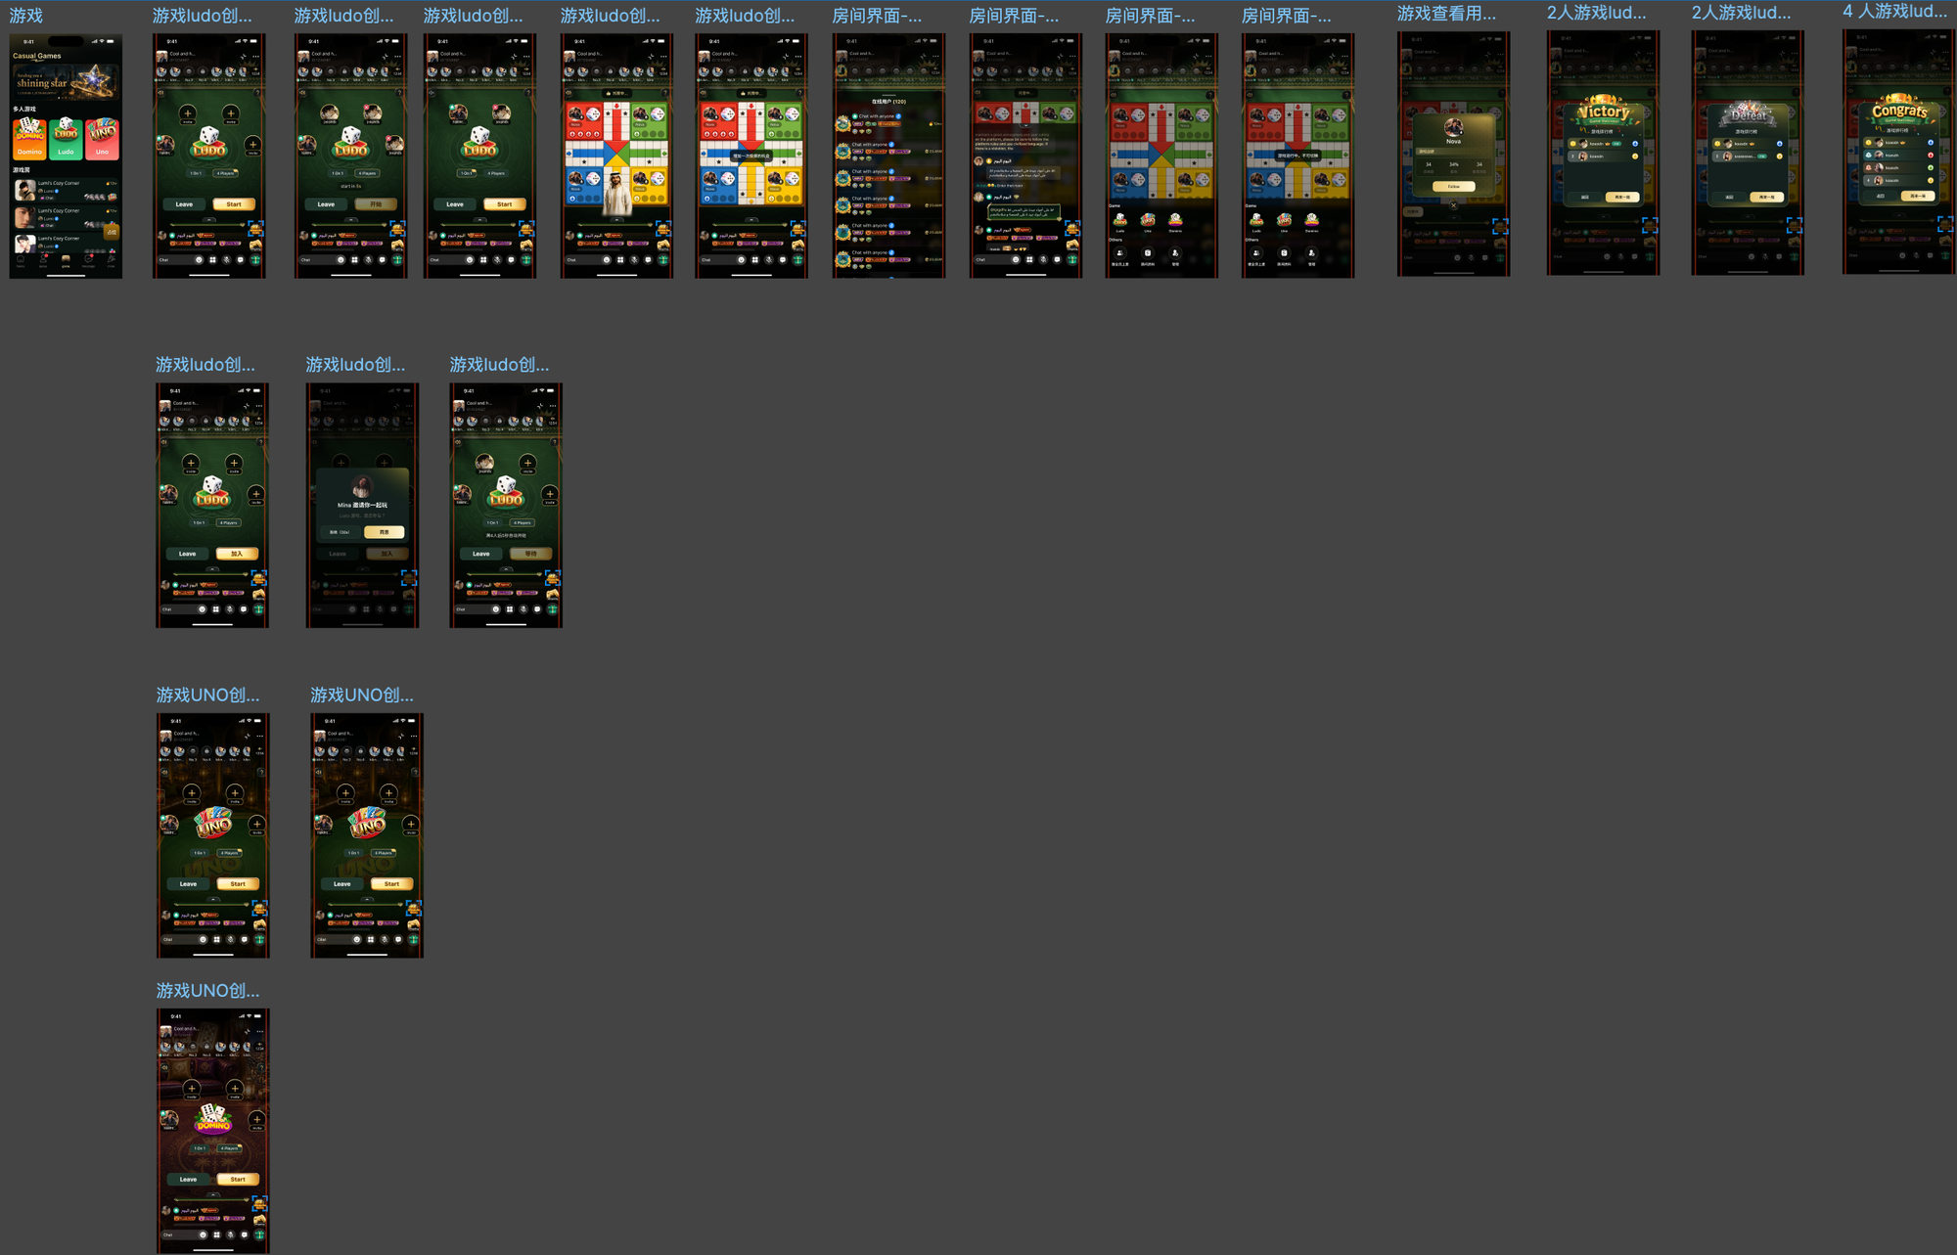Select the DOMINO logo on the Domino artboard
Viewport: 1957px width, 1255px height.
pyautogui.click(x=212, y=1119)
